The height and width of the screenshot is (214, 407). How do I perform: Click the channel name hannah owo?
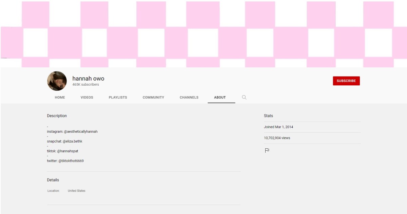tap(88, 79)
